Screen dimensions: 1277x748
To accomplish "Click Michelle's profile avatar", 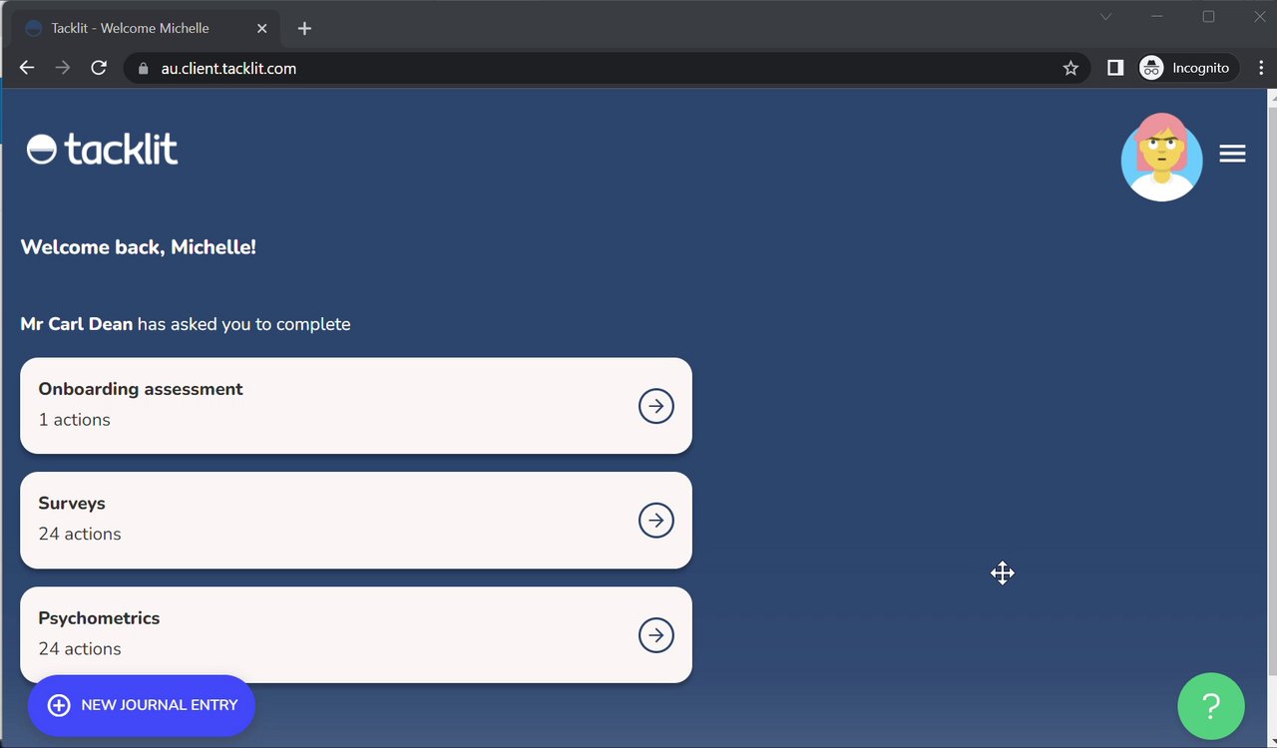I will pos(1161,157).
